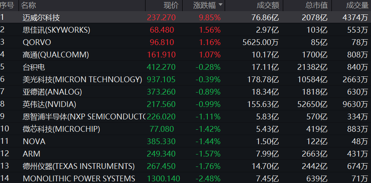
Task: Click NXP price 226.020
Action: [161, 116]
